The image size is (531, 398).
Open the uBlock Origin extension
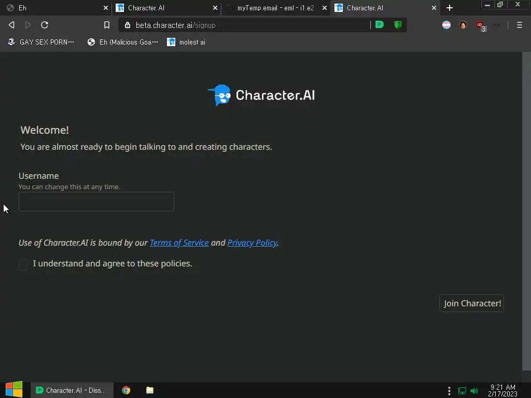[480, 26]
